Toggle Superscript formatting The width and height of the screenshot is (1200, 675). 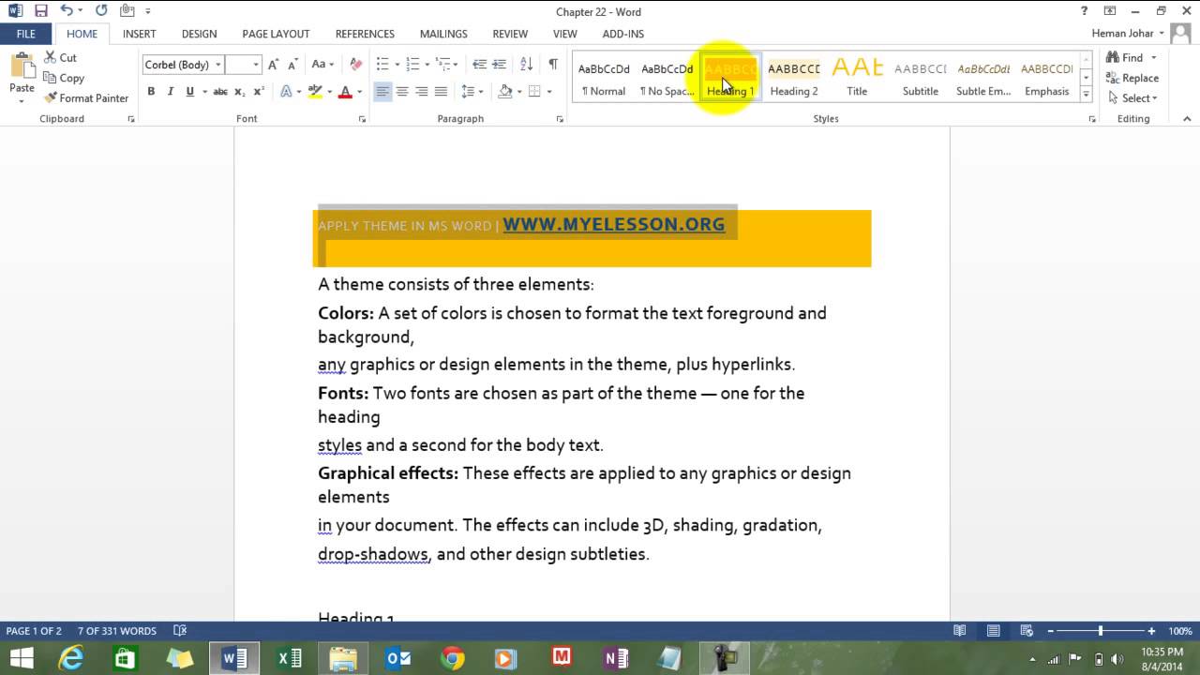pyautogui.click(x=258, y=91)
